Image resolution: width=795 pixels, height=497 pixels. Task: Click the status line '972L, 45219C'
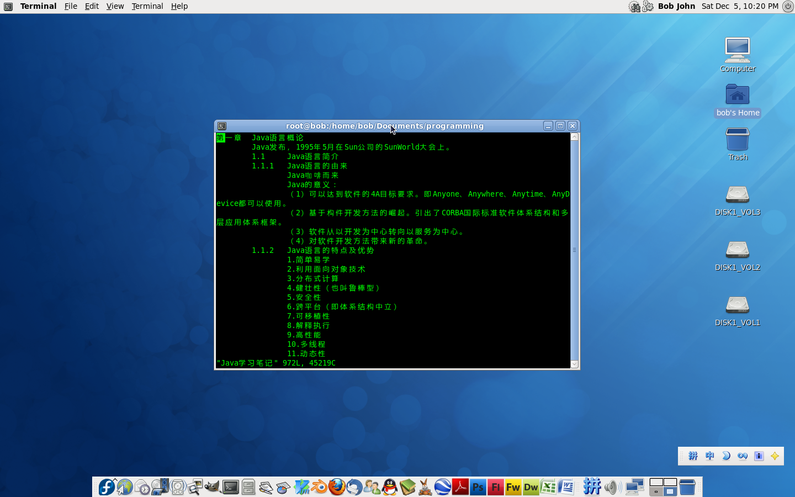(309, 363)
